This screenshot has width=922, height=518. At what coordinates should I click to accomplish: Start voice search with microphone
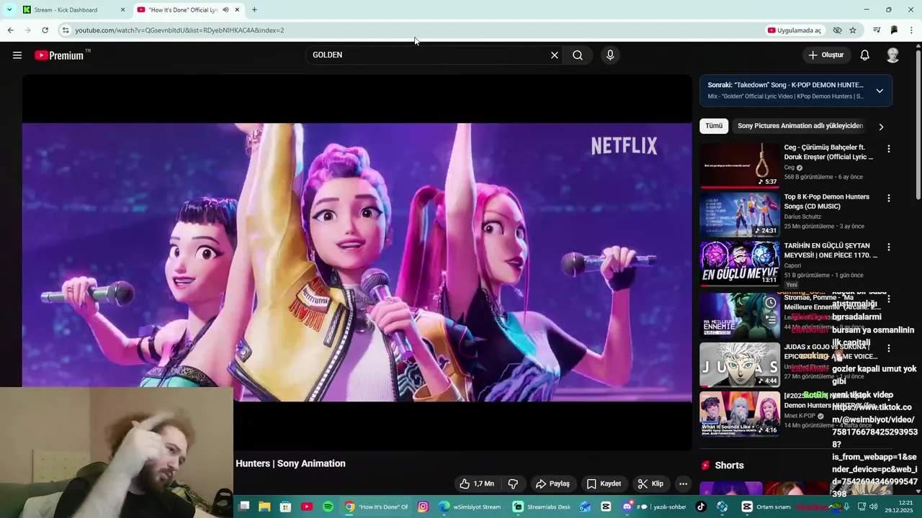[610, 55]
